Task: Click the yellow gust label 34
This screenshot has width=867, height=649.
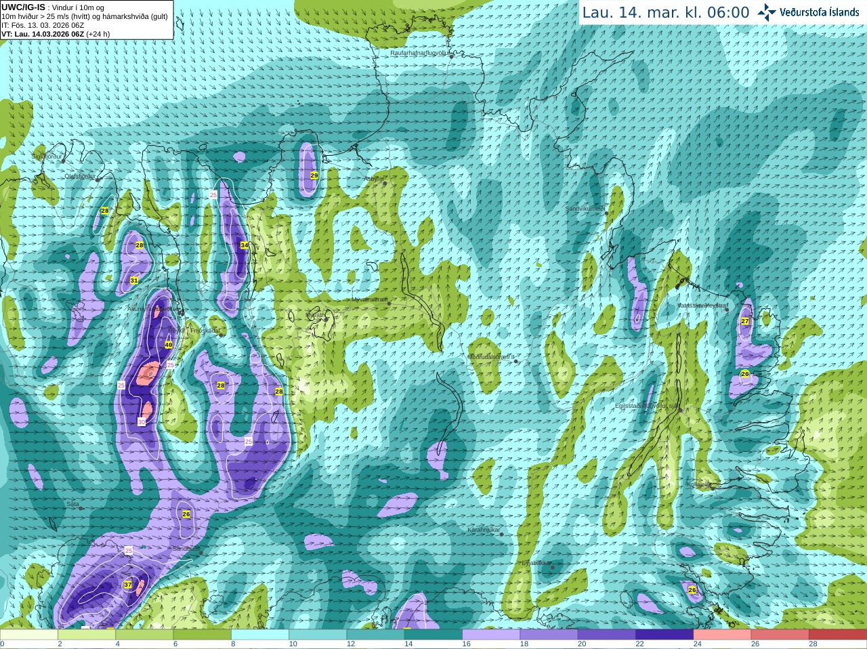Action: click(244, 245)
